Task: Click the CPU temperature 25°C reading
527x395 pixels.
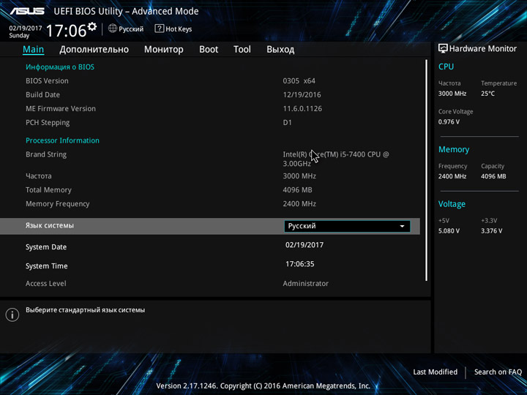Action: [x=487, y=94]
